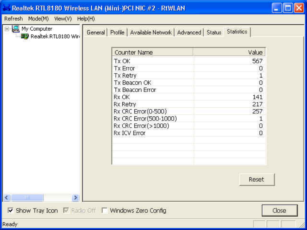This screenshot has width=307, height=230.
Task: Switch to the Available Network tab
Action: click(x=151, y=32)
